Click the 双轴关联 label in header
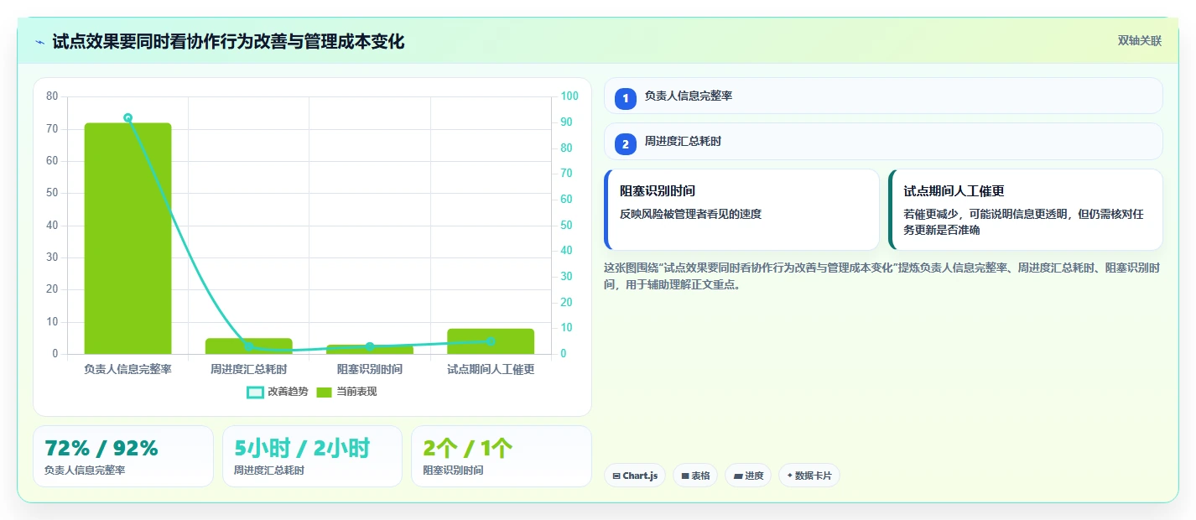 [x=1139, y=40]
